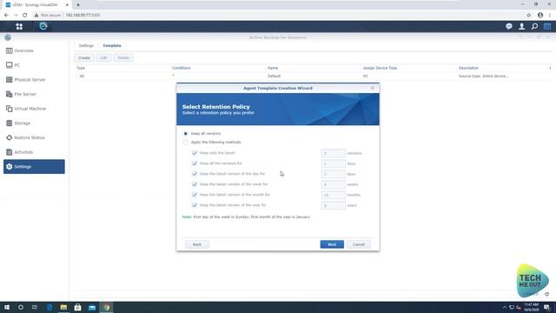
Task: Open Windows notification center
Action: pos(546,307)
